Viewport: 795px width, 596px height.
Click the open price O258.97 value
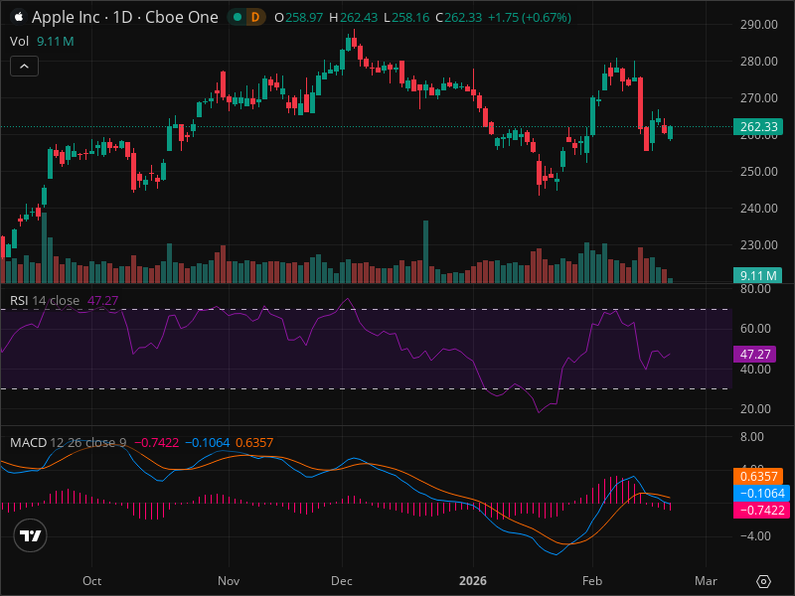coord(299,17)
